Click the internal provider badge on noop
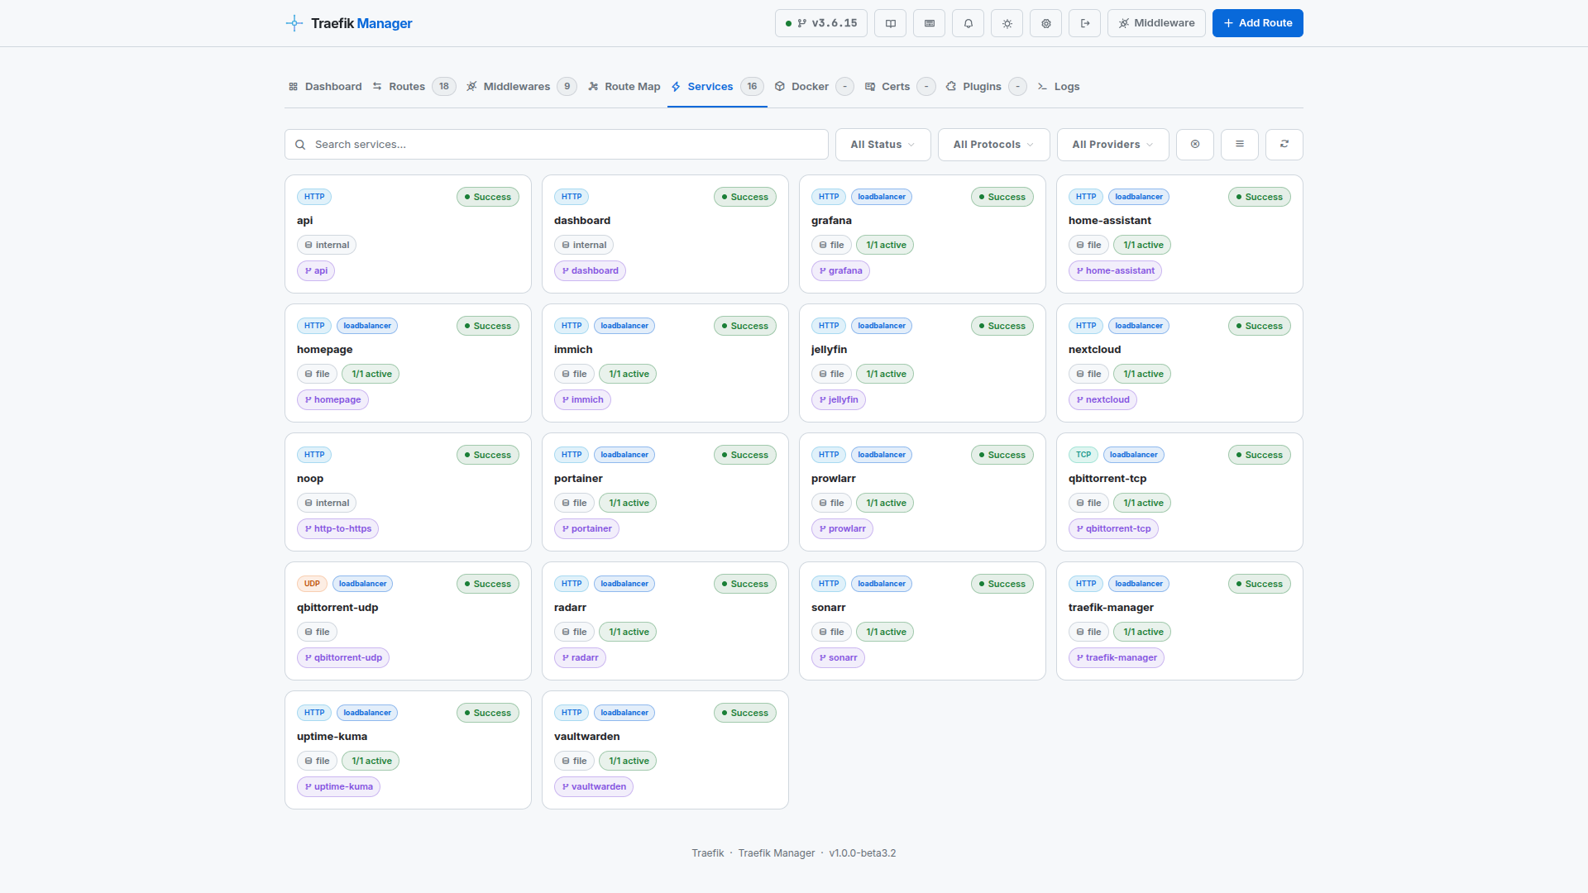This screenshot has height=893, width=1588. (x=327, y=503)
